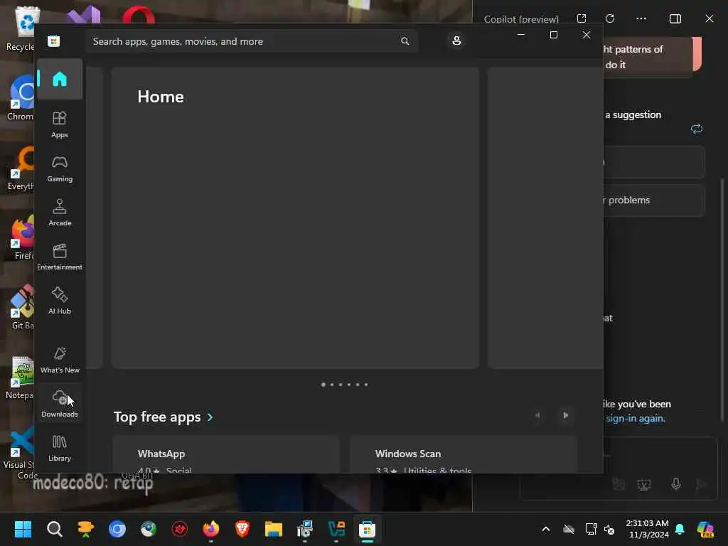This screenshot has width=728, height=546.
Task: Regenerate Copilot suggestions icon
Action: pos(697,129)
